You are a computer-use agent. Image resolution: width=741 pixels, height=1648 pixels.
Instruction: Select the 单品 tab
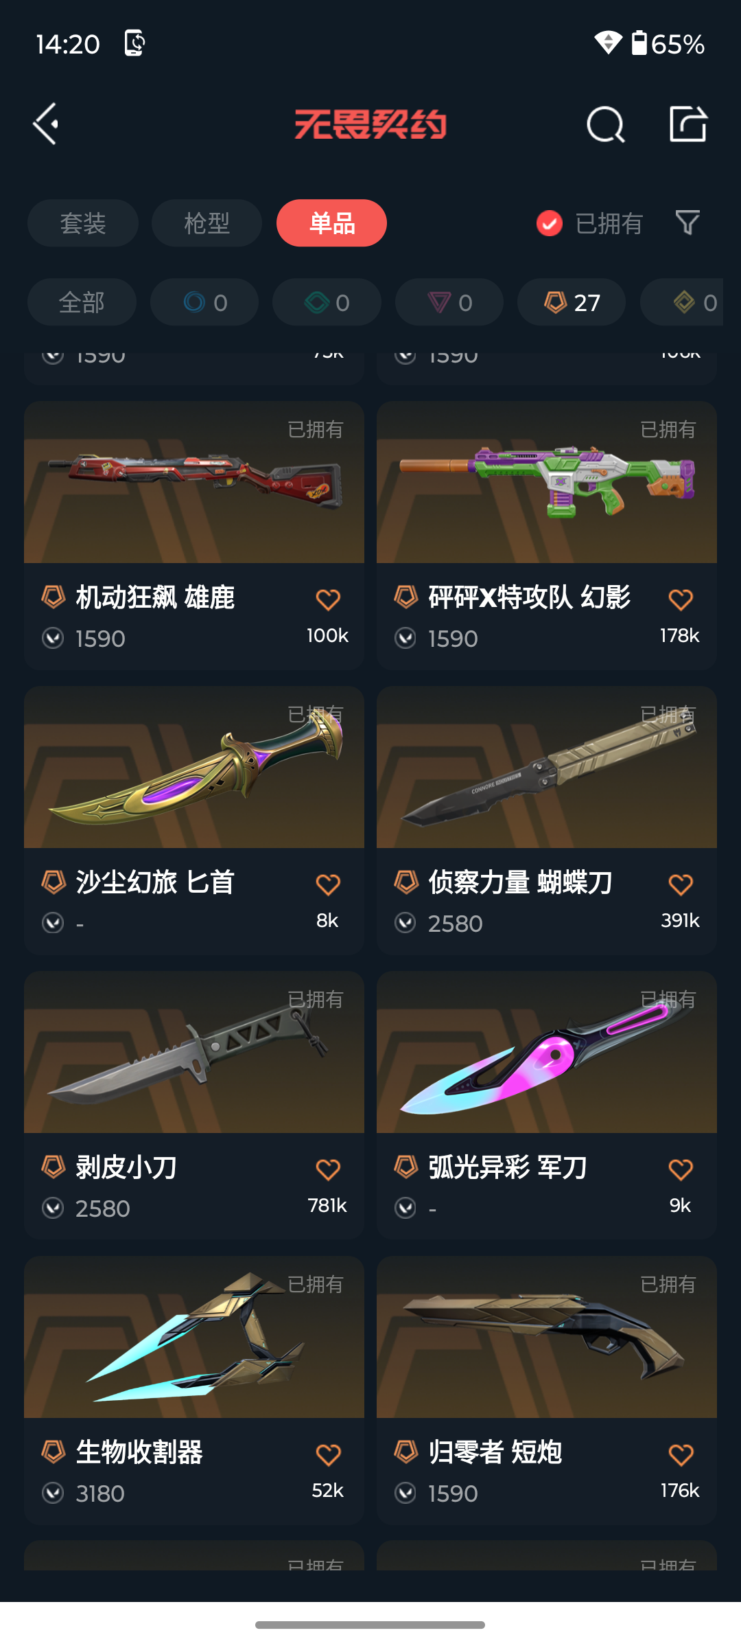click(x=331, y=223)
